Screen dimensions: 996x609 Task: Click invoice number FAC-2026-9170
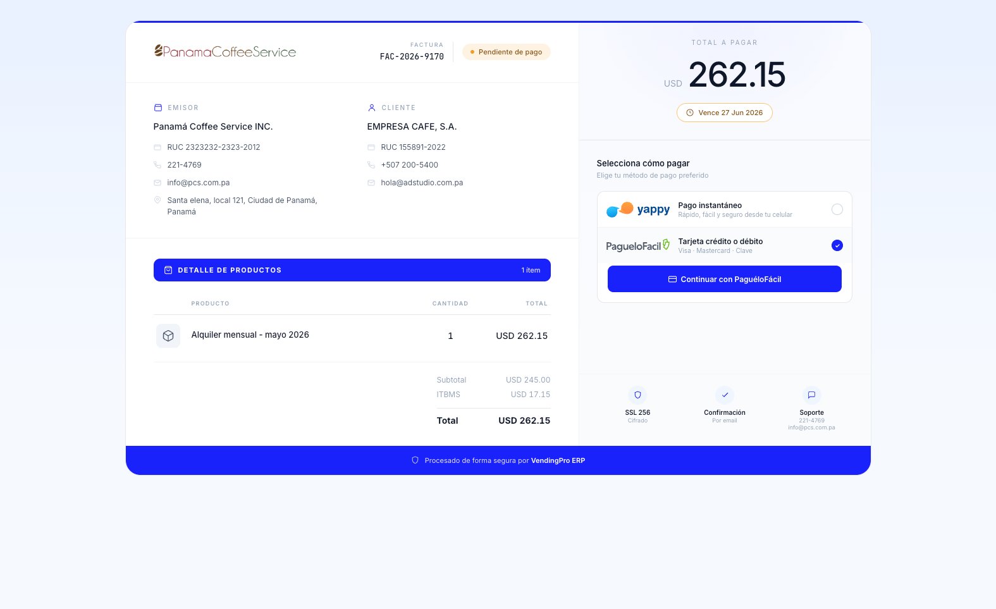pos(412,57)
